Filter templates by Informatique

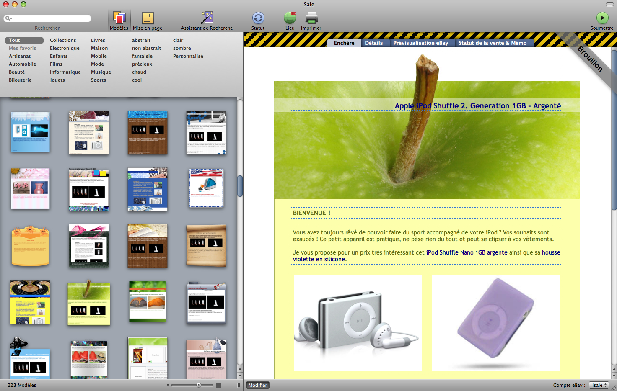tap(65, 72)
